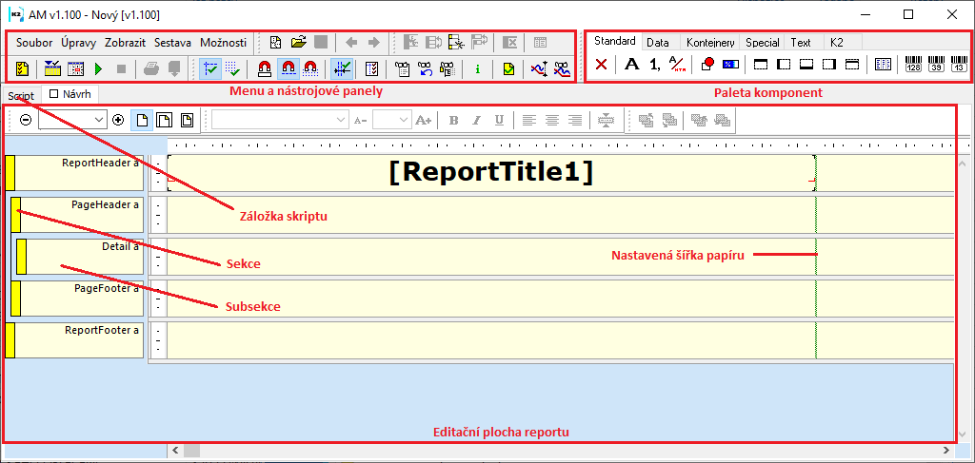The height and width of the screenshot is (463, 975).
Task: Toggle the dashed frame with green checkmark
Action: coord(210,68)
